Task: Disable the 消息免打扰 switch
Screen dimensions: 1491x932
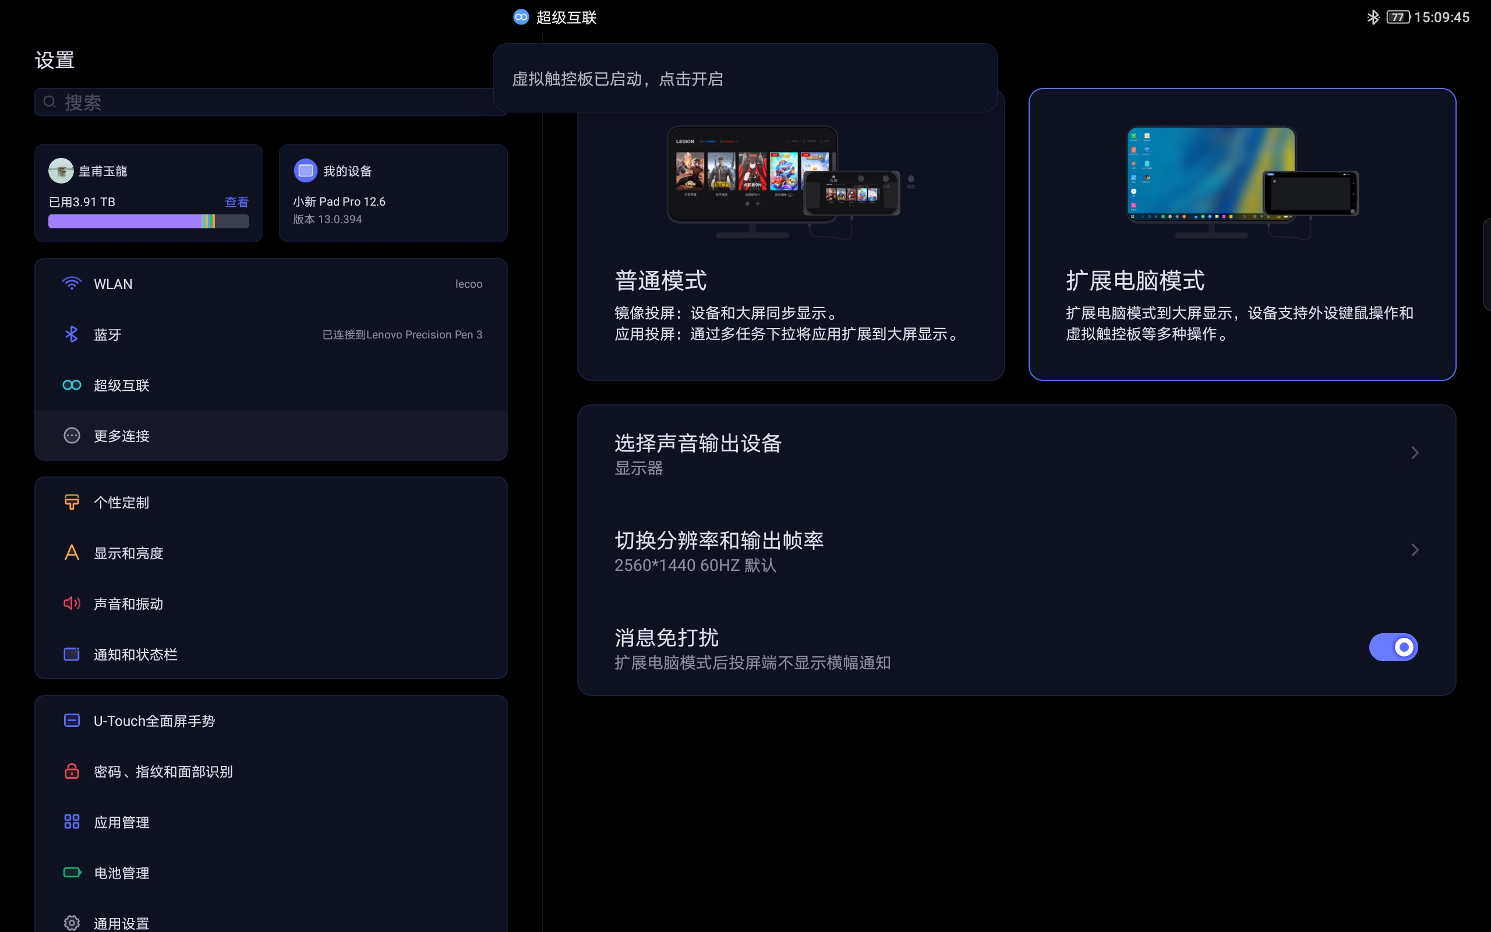Action: tap(1394, 647)
